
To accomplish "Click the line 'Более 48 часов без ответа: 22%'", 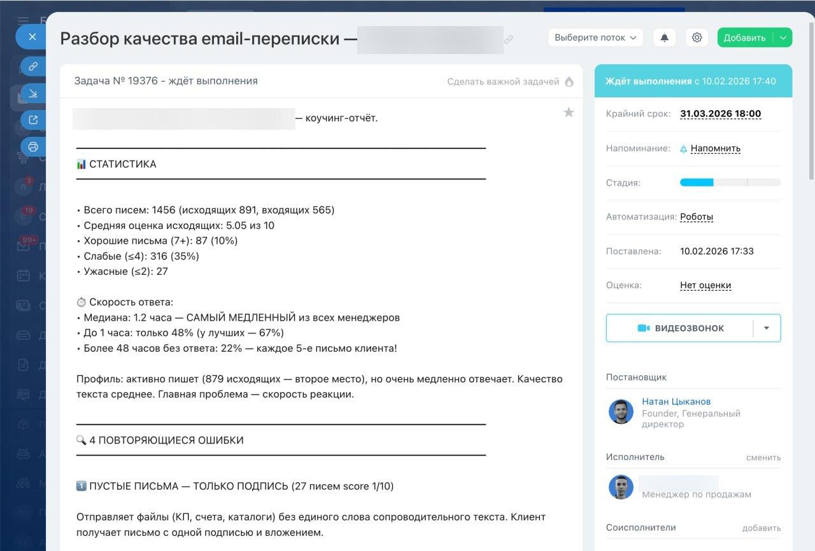I will click(237, 349).
